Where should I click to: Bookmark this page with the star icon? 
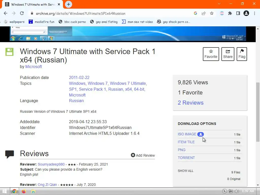click(x=212, y=13)
